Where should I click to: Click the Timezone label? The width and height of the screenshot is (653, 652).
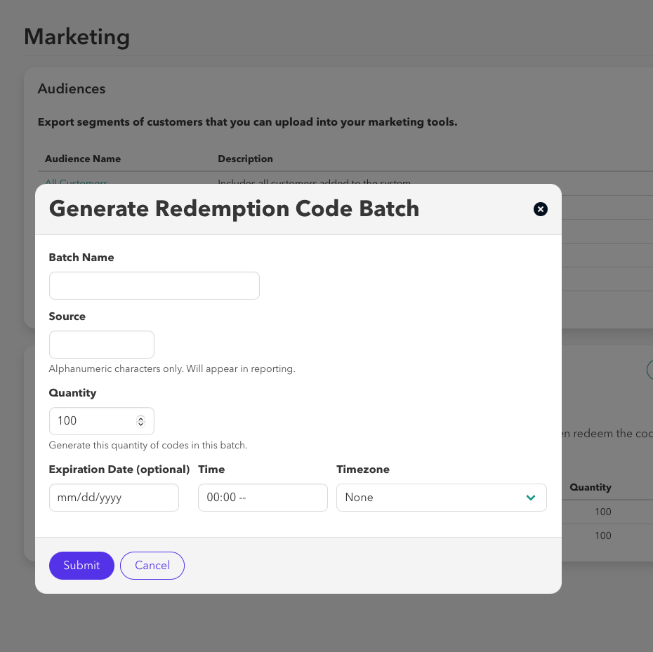coord(363,470)
